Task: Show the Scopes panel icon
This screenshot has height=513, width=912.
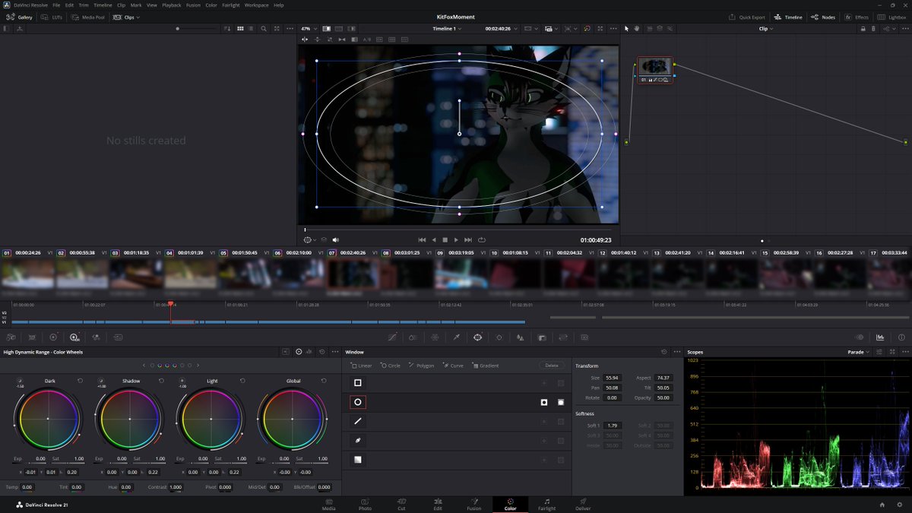Action: point(880,337)
